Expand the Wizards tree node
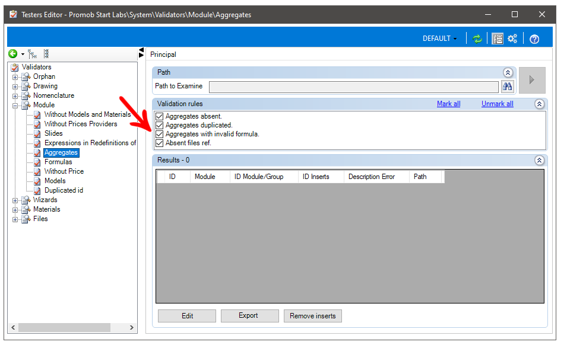The height and width of the screenshot is (345, 567). 15,200
